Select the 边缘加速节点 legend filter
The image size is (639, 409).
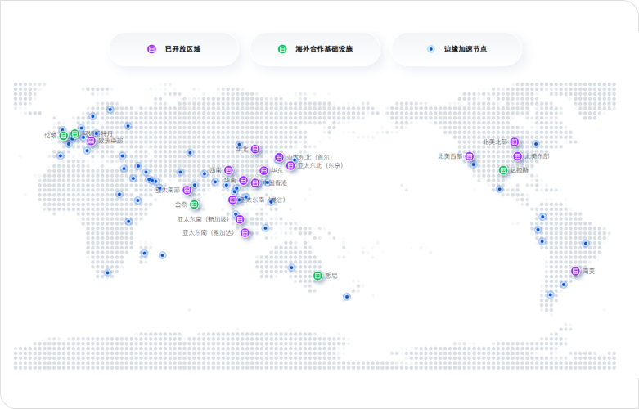click(457, 49)
